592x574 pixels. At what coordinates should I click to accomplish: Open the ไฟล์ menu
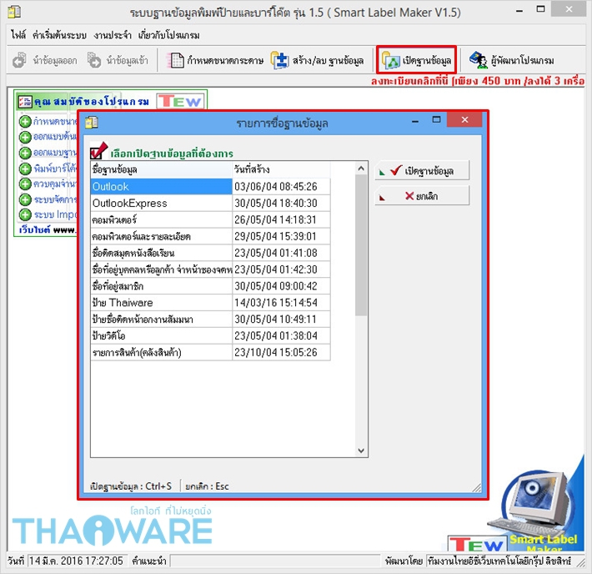click(18, 35)
